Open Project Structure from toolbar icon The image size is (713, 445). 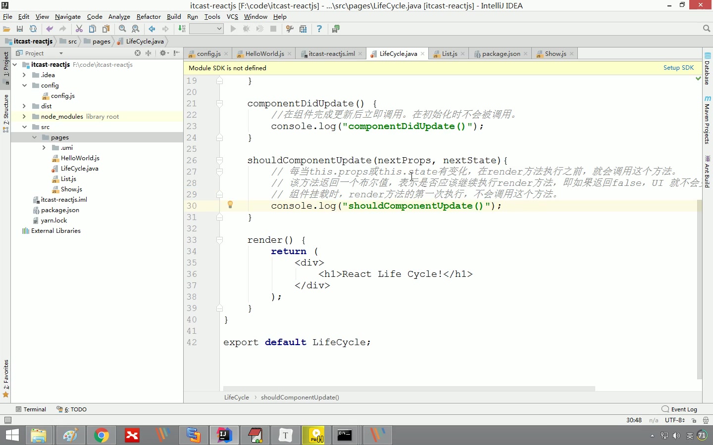click(x=303, y=29)
